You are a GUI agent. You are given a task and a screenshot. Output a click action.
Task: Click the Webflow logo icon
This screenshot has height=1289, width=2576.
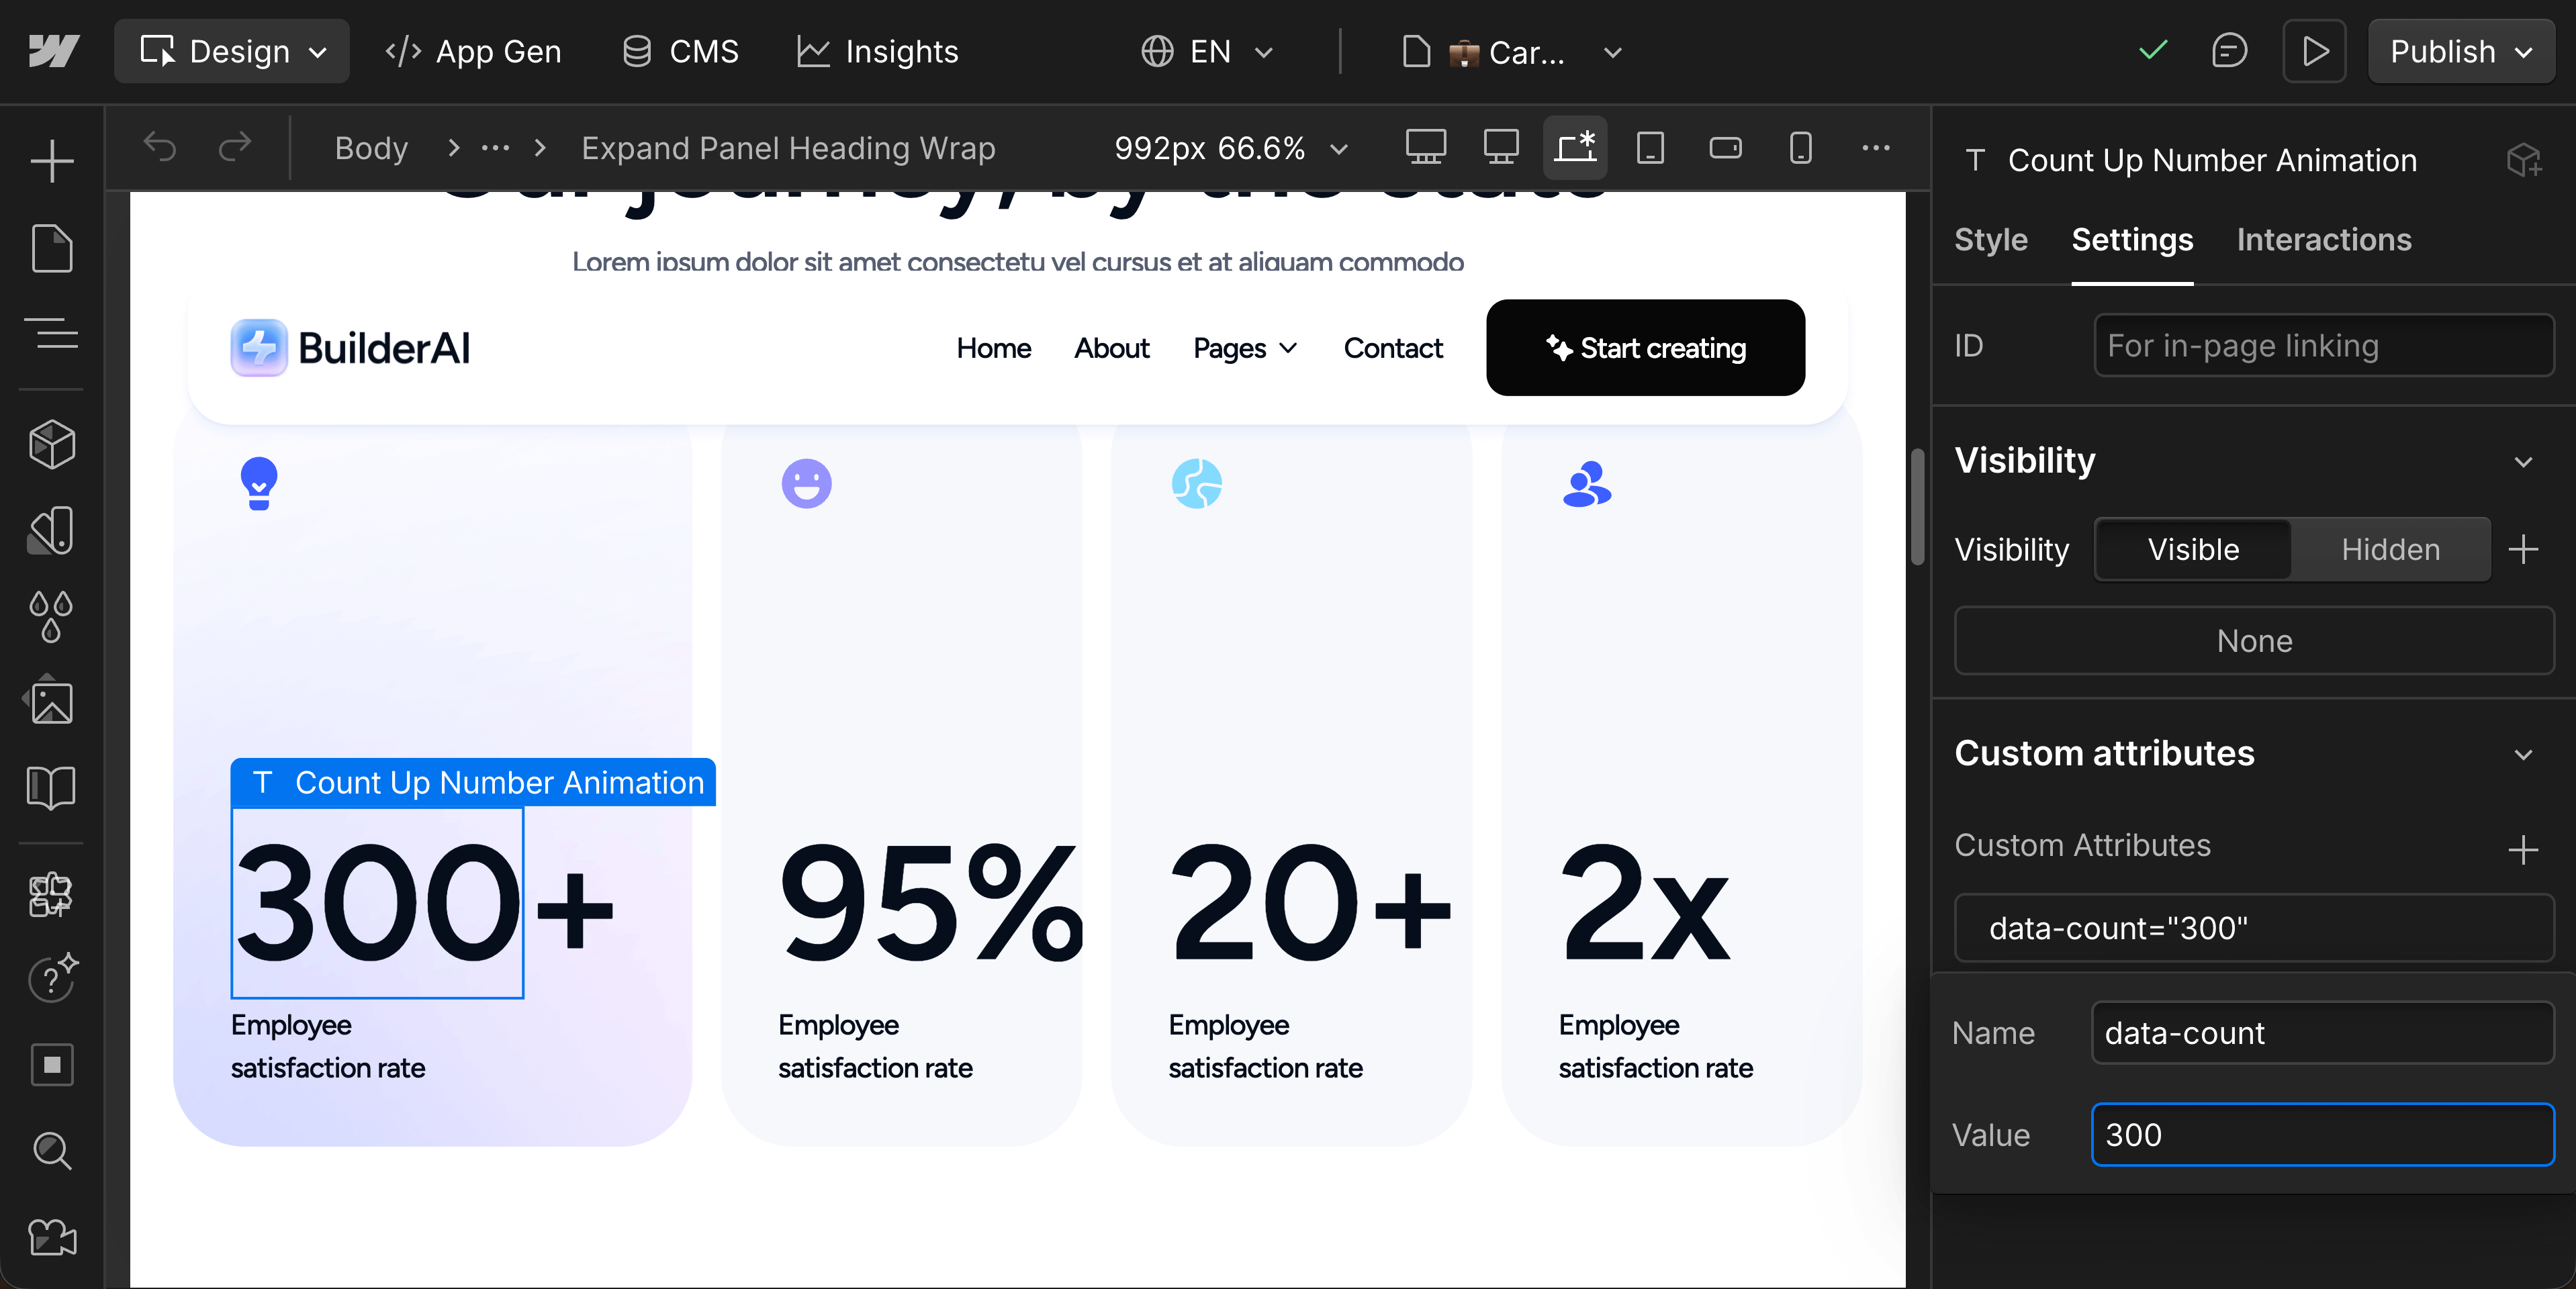click(x=53, y=51)
